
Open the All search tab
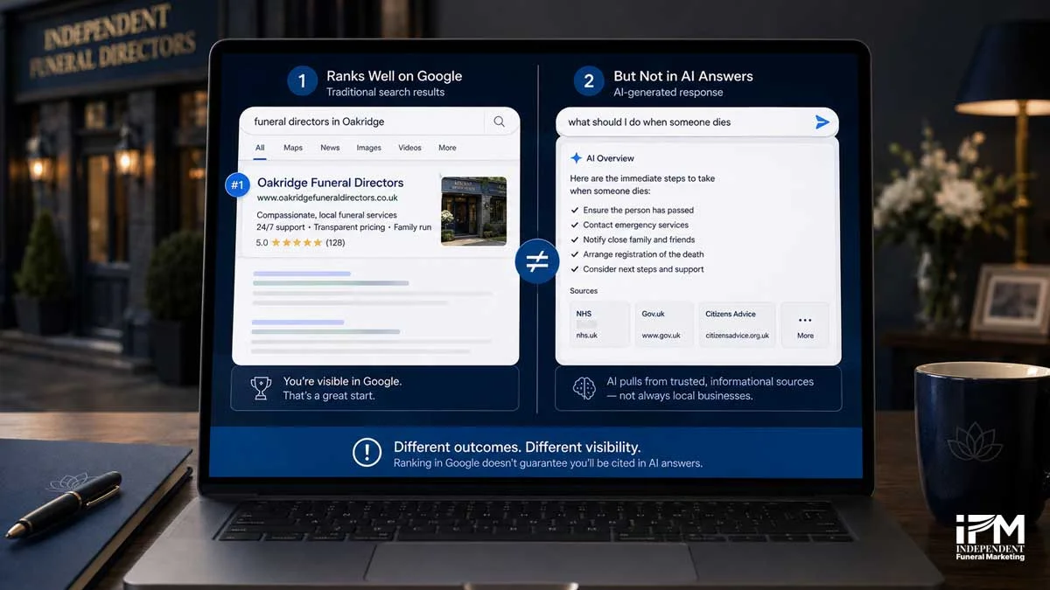tap(260, 148)
